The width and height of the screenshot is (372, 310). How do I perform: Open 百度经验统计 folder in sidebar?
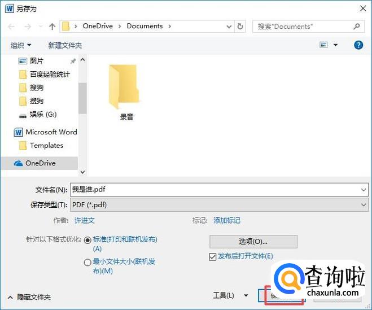coord(45,75)
